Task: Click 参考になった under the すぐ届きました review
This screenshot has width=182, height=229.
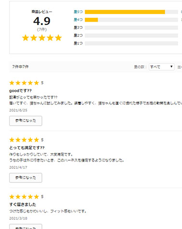Action: (26, 227)
